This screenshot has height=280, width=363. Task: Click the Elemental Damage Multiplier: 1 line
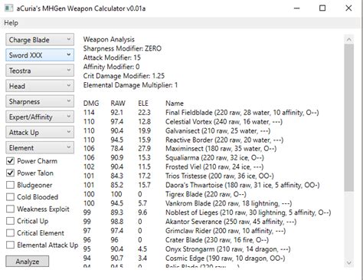coord(130,85)
